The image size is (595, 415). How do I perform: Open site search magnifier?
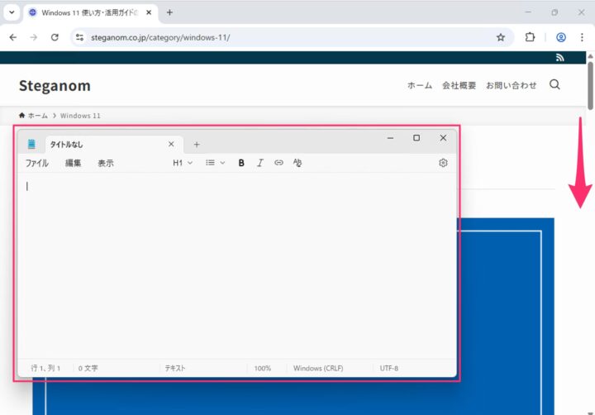click(x=555, y=84)
